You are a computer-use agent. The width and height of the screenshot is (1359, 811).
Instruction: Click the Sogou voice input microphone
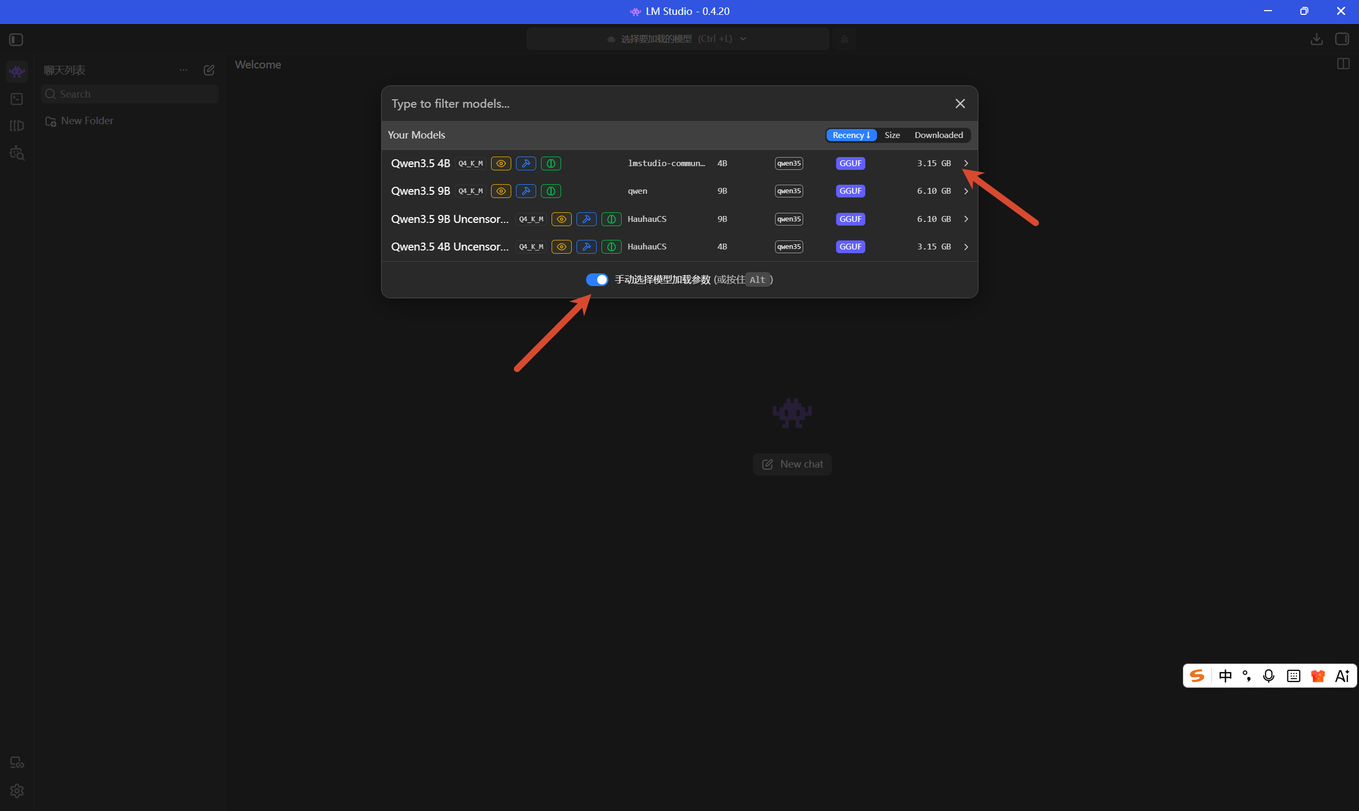coord(1268,676)
